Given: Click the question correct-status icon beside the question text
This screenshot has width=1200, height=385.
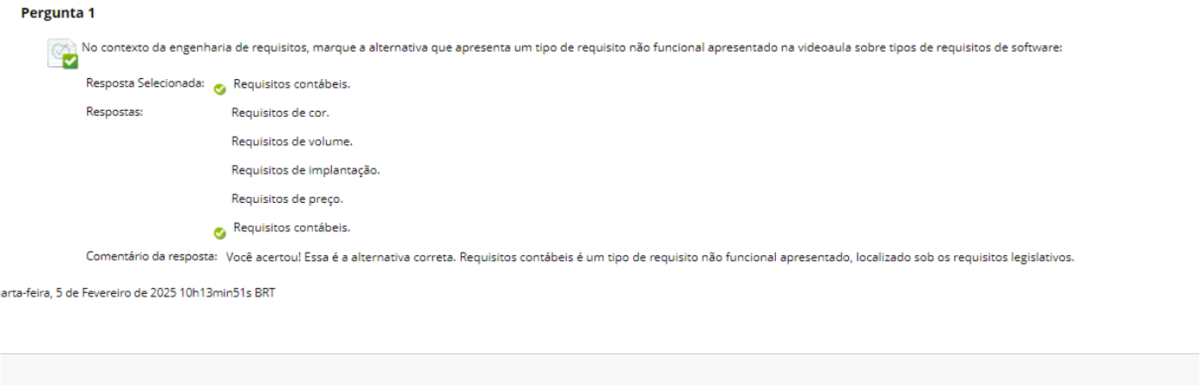Looking at the screenshot, I should click(x=64, y=54).
